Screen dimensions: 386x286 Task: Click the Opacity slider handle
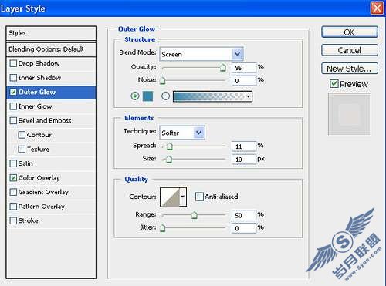point(223,68)
